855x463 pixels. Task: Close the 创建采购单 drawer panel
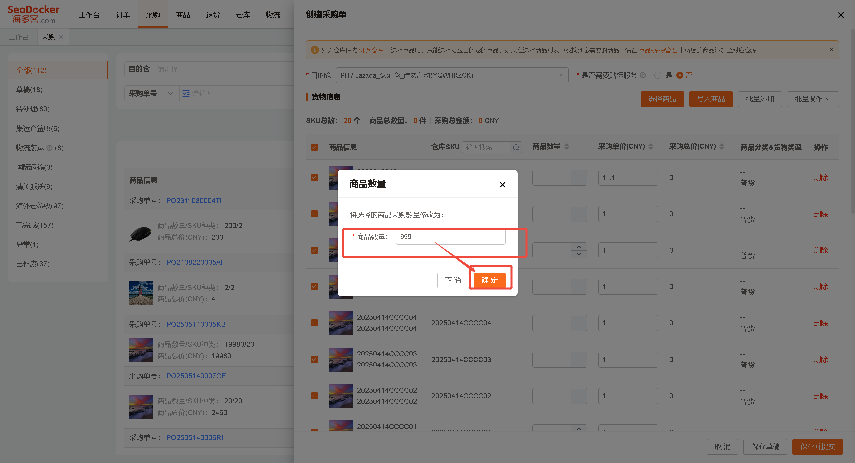[x=841, y=15]
